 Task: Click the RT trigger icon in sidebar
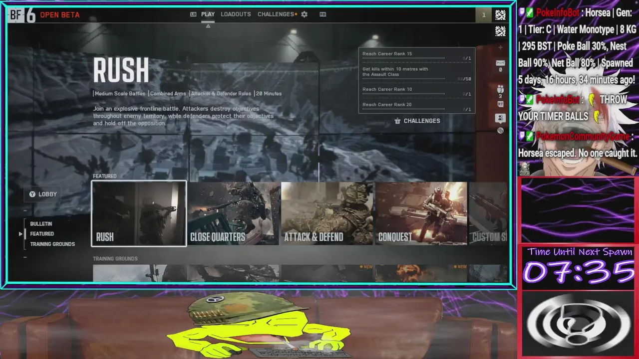500,104
